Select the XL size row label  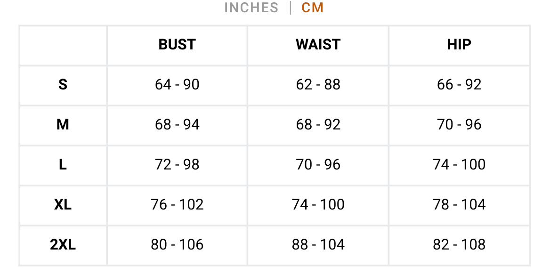tap(63, 204)
